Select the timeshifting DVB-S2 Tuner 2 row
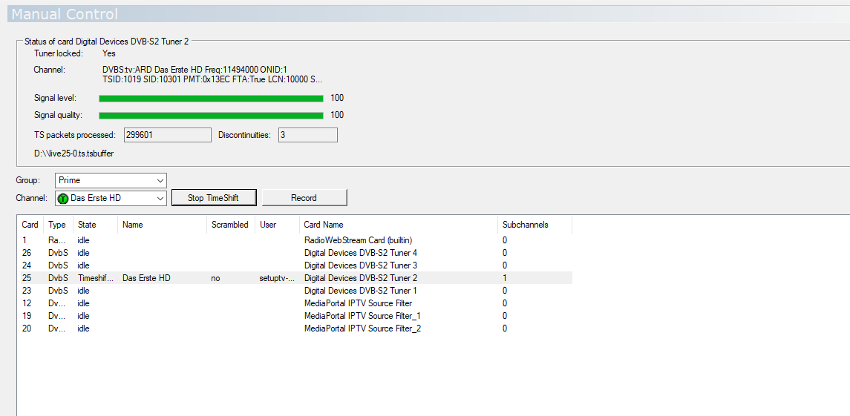Screen dimensions: 850x416 point(360,278)
